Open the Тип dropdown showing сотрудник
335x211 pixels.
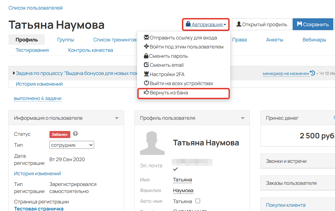pyautogui.click(x=72, y=145)
